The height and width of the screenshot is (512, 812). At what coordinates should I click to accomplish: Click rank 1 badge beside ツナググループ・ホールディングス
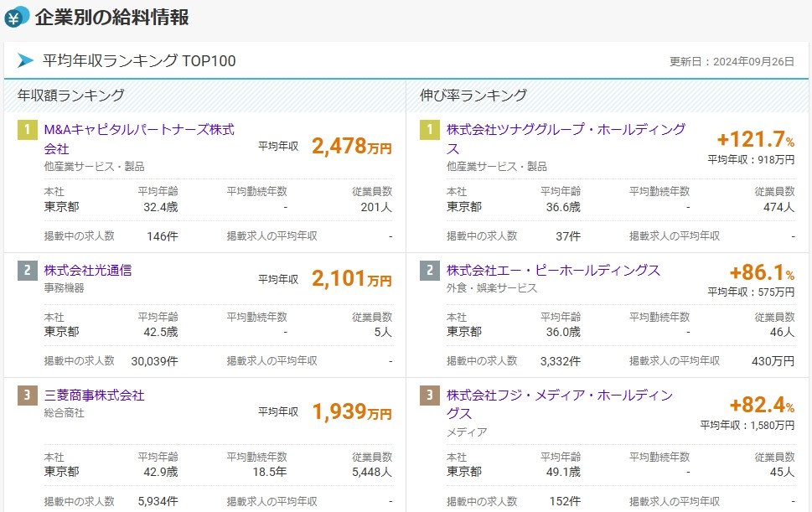click(430, 130)
